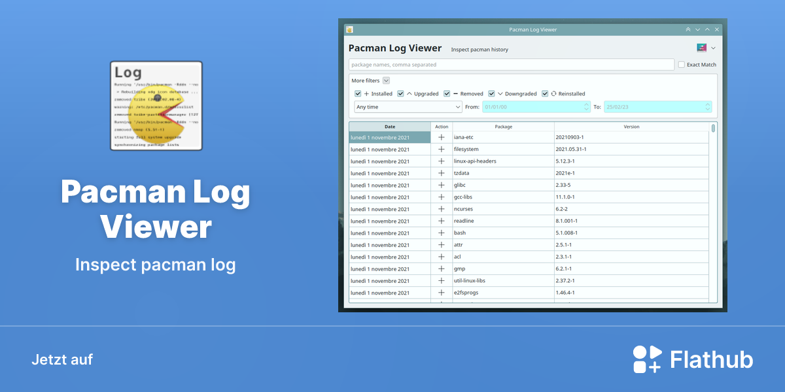The width and height of the screenshot is (785, 392).
Task: Select the iana-etc package name cell
Action: (x=504, y=137)
